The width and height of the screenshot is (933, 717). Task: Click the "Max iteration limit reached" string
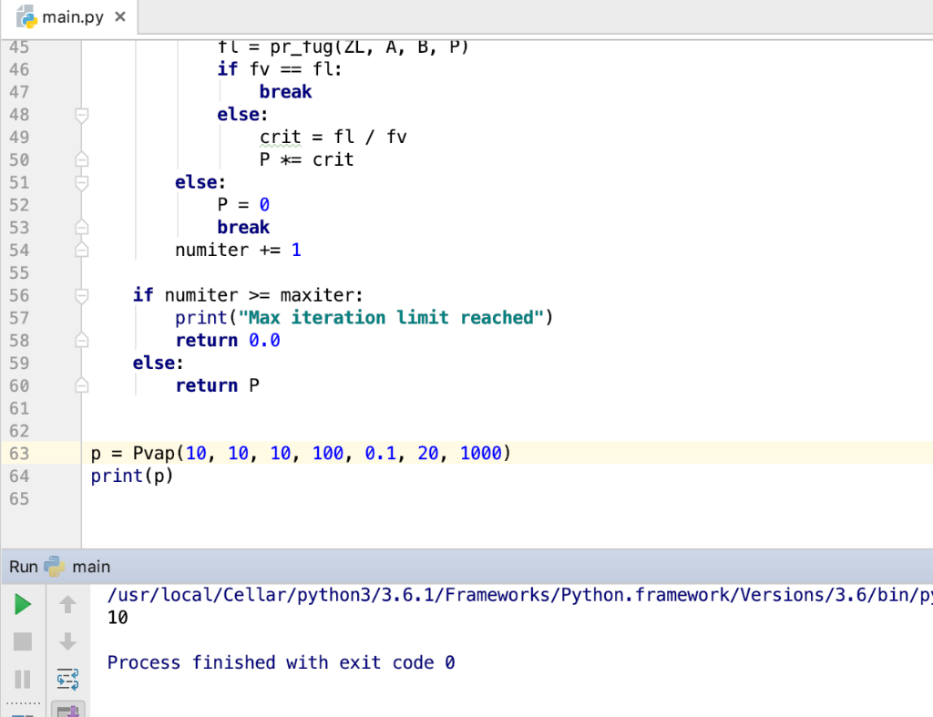click(391, 318)
